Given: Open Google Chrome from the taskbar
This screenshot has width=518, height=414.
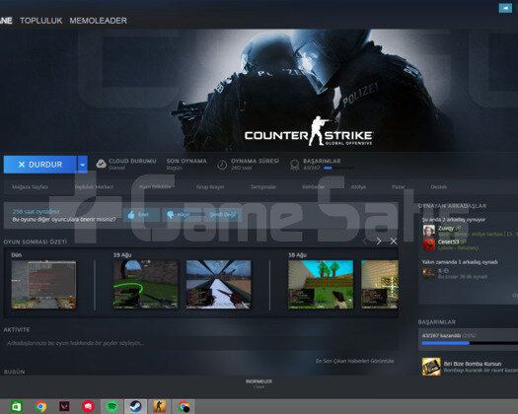Looking at the screenshot, I should pos(40,406).
